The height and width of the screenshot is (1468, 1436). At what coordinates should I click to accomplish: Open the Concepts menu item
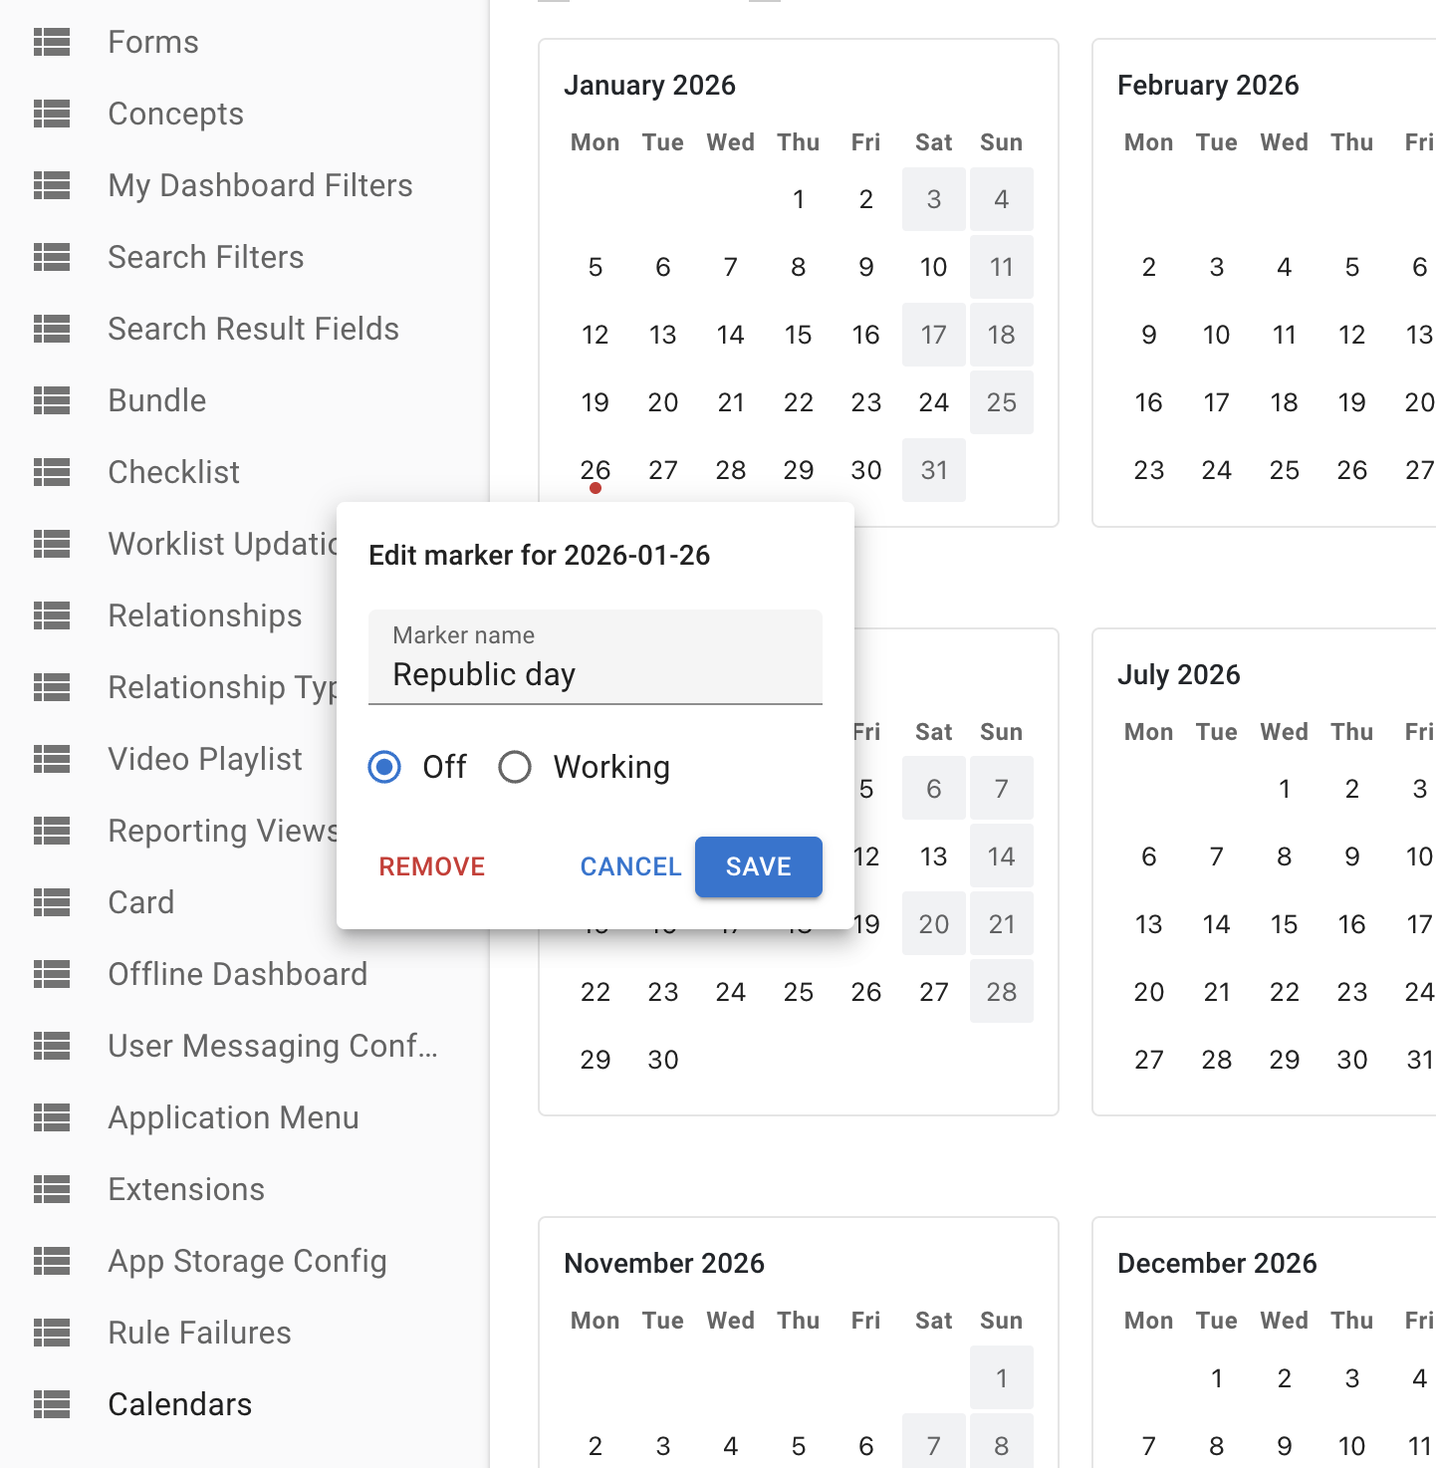pos(176,114)
